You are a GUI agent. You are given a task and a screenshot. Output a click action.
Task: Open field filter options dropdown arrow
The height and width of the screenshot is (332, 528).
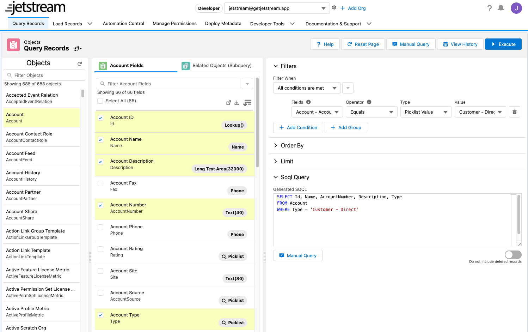(x=247, y=84)
